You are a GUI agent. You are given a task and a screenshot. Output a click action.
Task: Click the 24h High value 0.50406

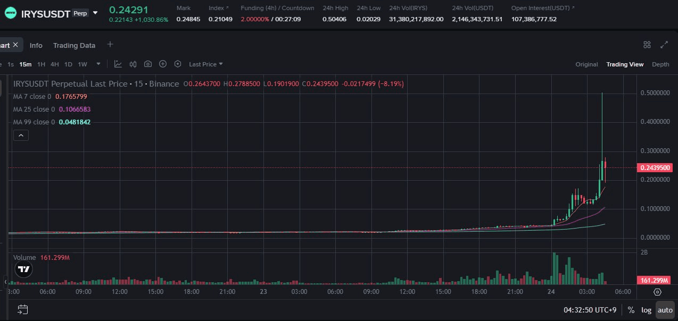tap(334, 19)
